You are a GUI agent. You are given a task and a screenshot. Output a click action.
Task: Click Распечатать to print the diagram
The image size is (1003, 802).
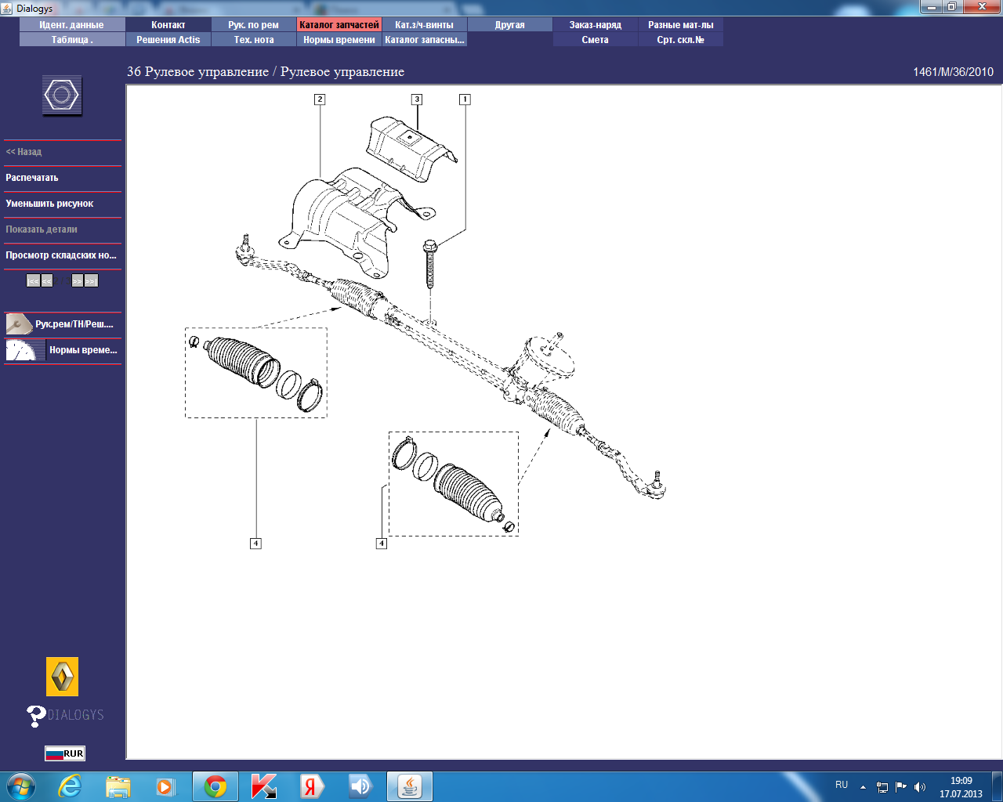(x=32, y=178)
